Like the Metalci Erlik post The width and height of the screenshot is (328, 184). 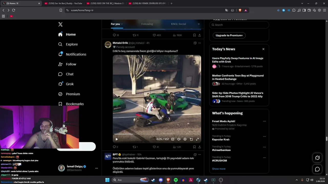coord(156,147)
